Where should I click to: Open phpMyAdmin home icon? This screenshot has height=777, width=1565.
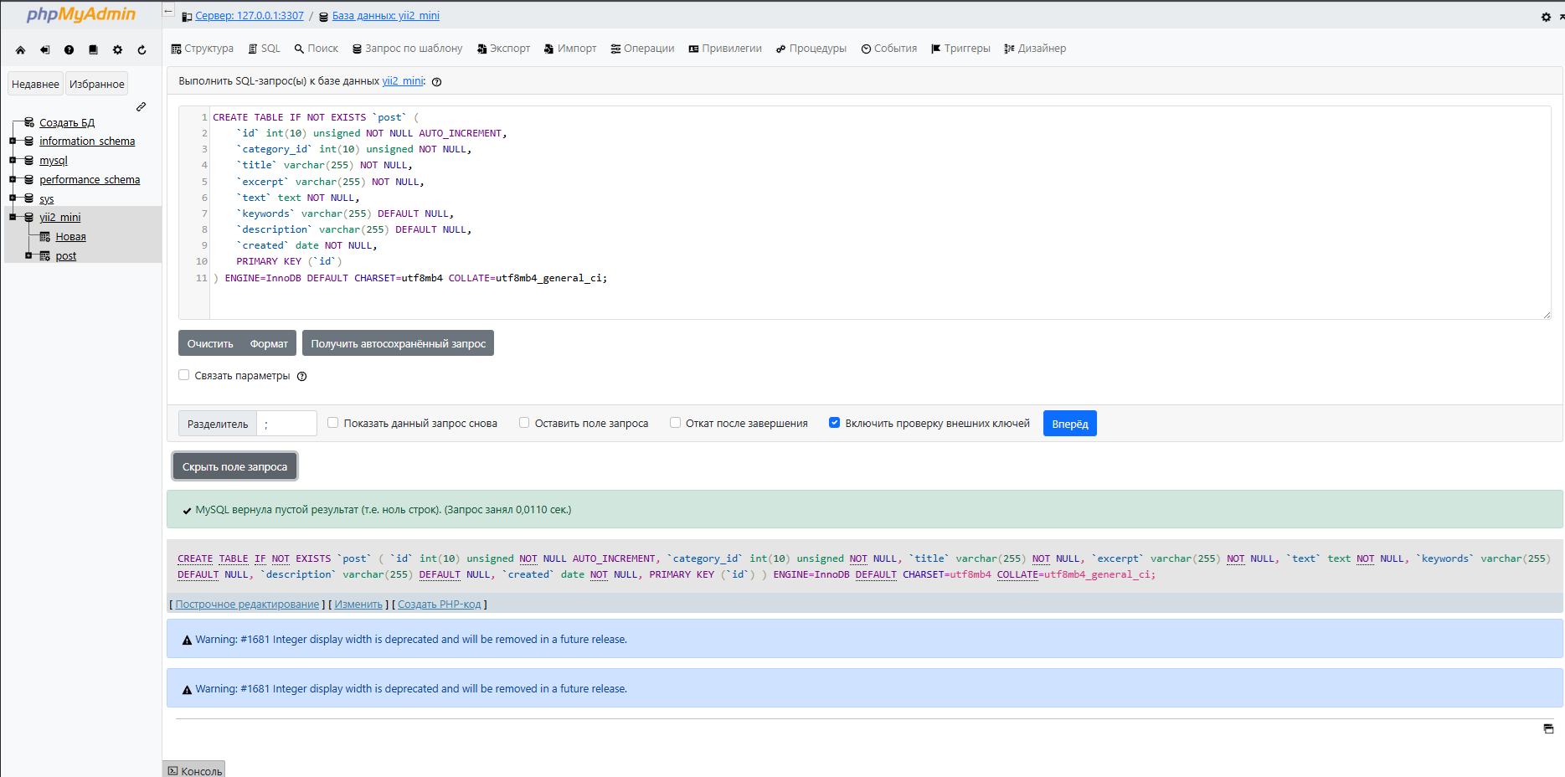(x=21, y=50)
